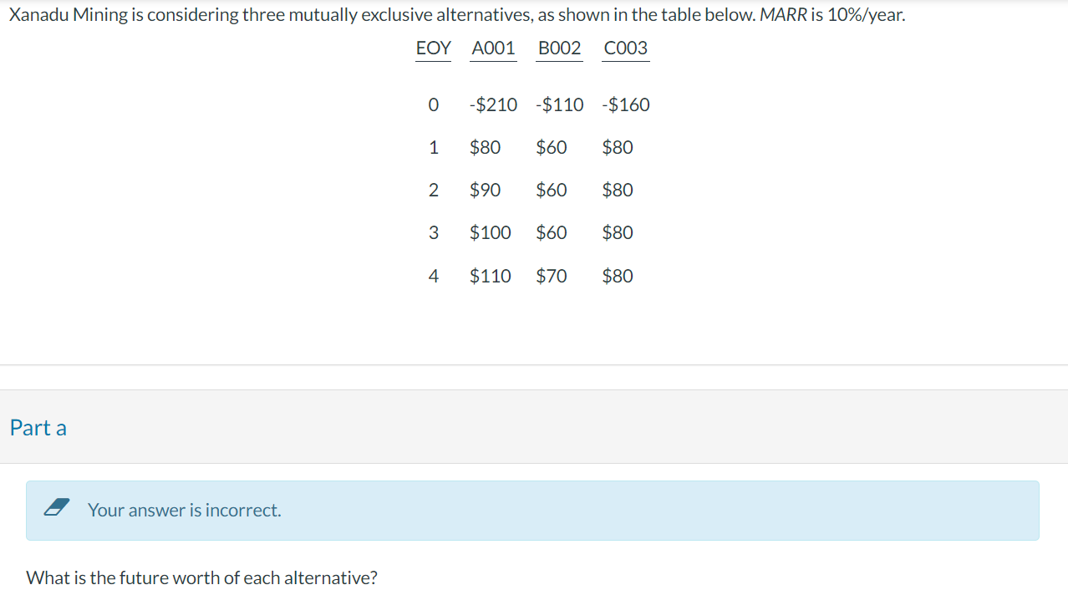1068x590 pixels.
Task: Click the A001 $80 value in year 1
Action: (485, 147)
